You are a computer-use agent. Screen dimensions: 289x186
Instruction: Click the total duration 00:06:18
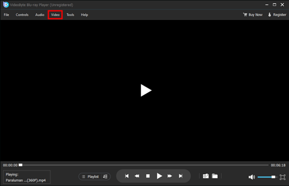[278, 165]
